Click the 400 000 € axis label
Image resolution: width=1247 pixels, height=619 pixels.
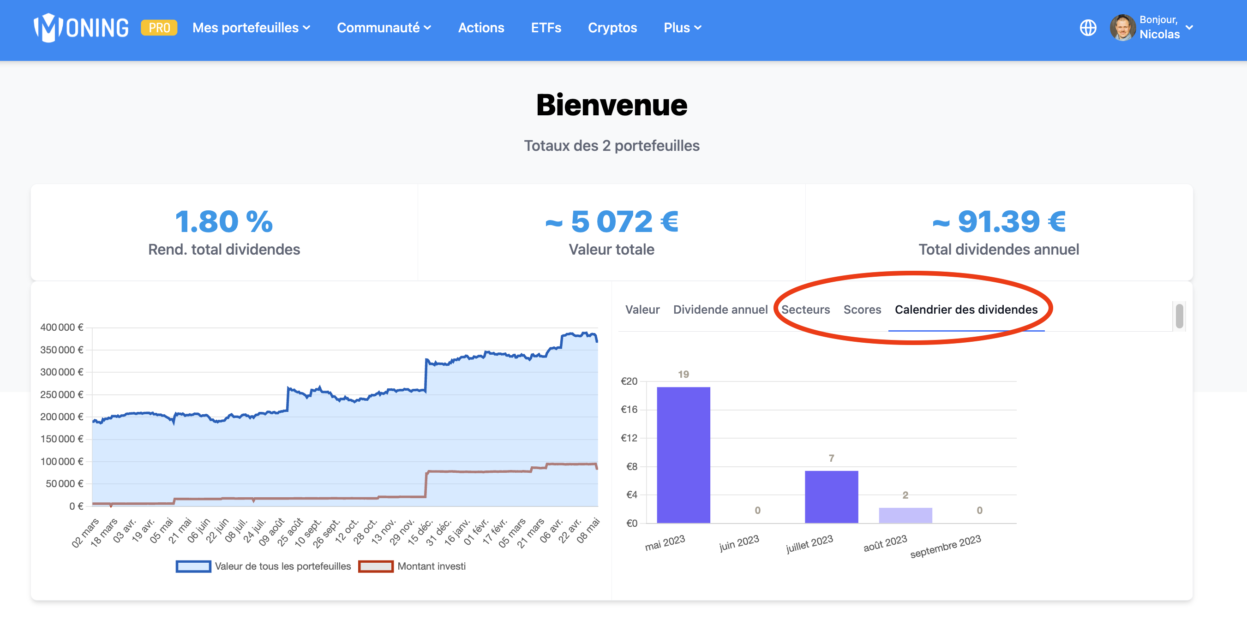pyautogui.click(x=61, y=327)
